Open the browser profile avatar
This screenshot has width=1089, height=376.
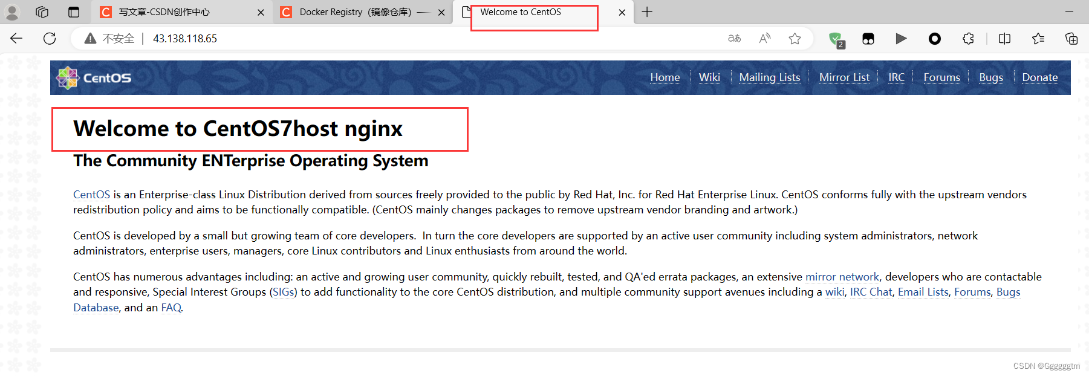click(12, 12)
